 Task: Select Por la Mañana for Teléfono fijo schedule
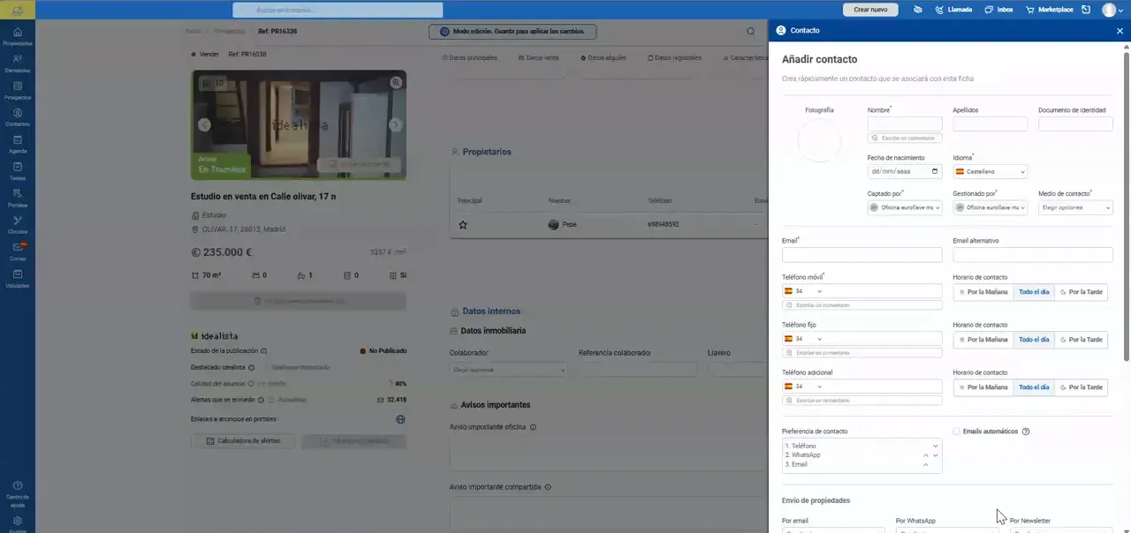coord(983,340)
